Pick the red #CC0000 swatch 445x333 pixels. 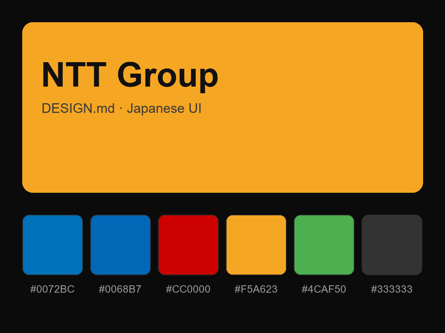(x=188, y=245)
